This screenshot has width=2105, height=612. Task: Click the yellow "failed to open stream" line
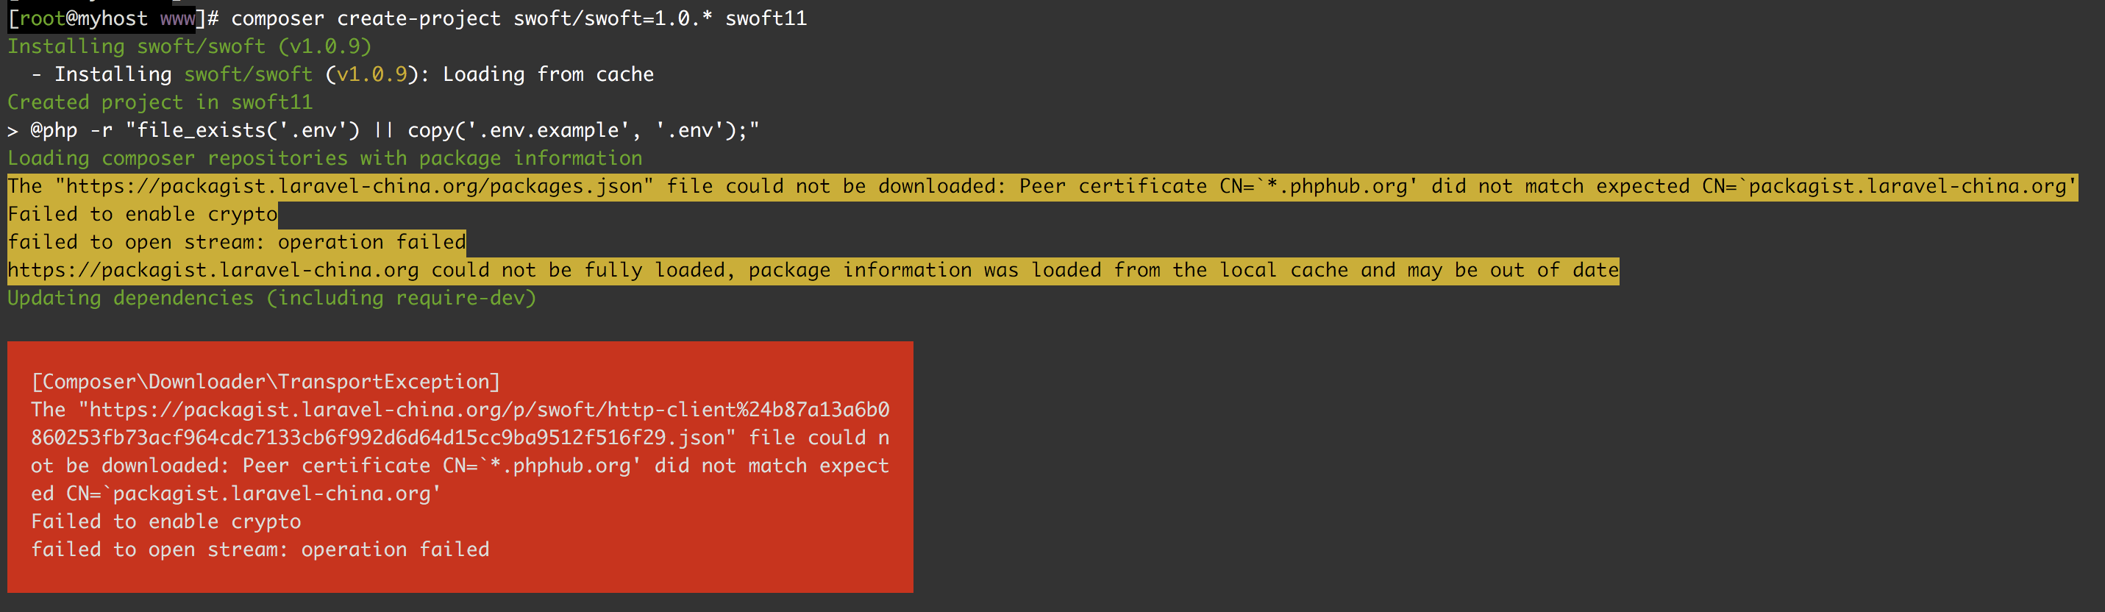[236, 242]
